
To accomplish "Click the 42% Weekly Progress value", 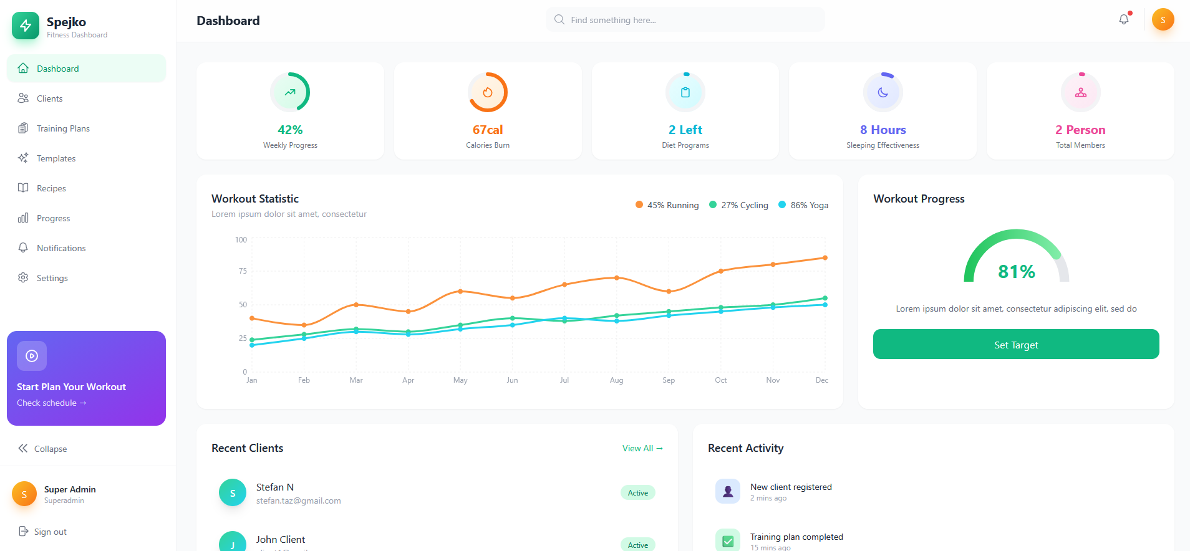I will [x=290, y=130].
